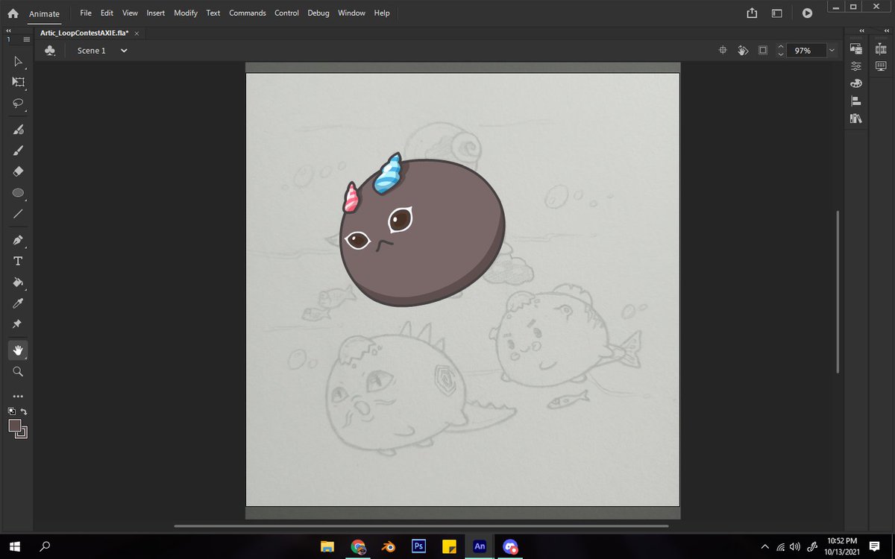Open the Debug menu
895x559 pixels.
318,13
